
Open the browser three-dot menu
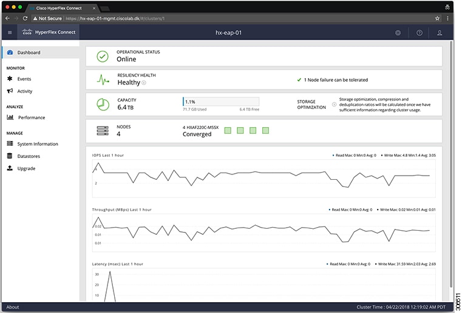447,18
